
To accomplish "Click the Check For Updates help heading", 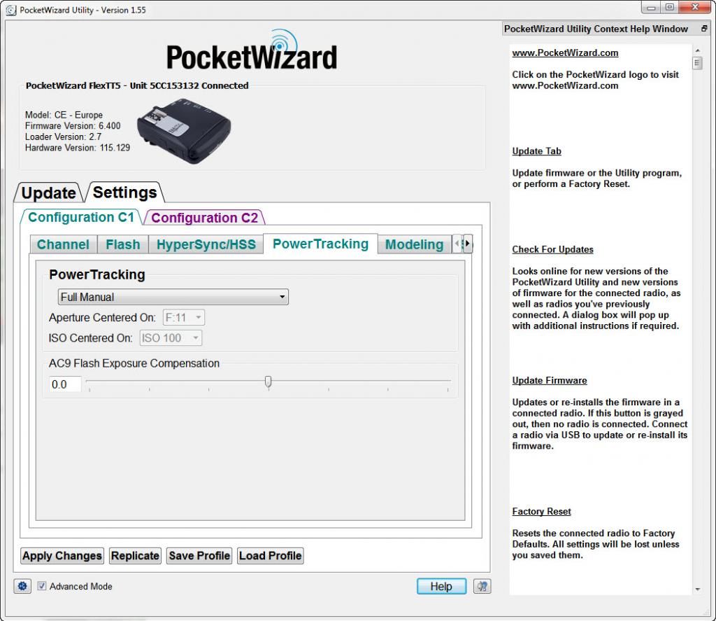I will tap(552, 249).
